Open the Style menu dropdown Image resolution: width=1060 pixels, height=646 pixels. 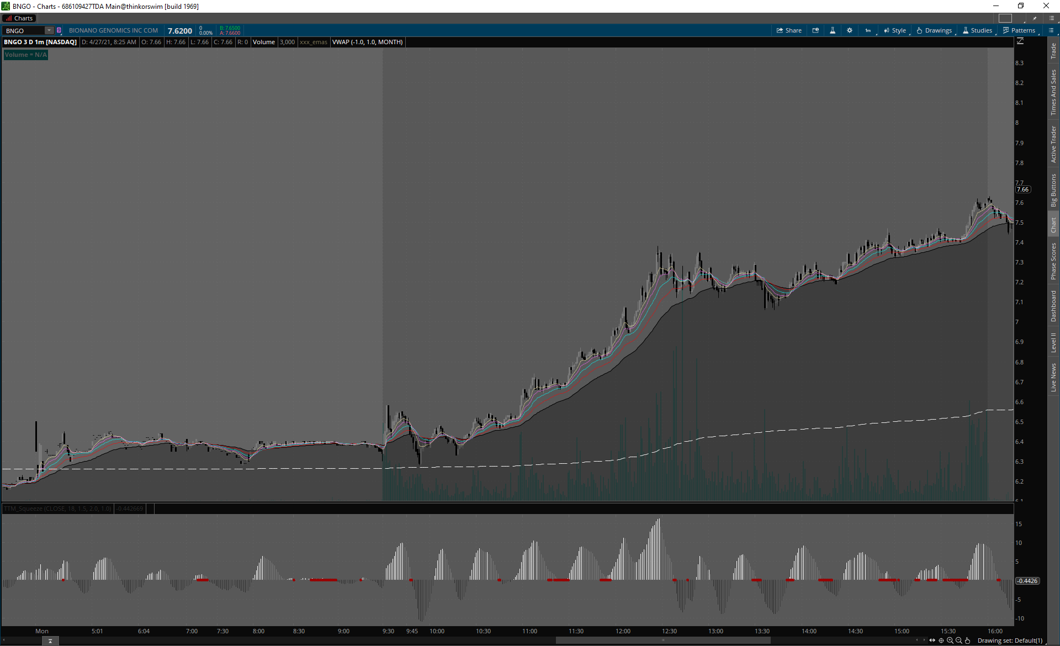(895, 30)
